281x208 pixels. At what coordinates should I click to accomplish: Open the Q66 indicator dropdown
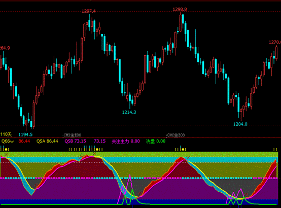point(7,142)
